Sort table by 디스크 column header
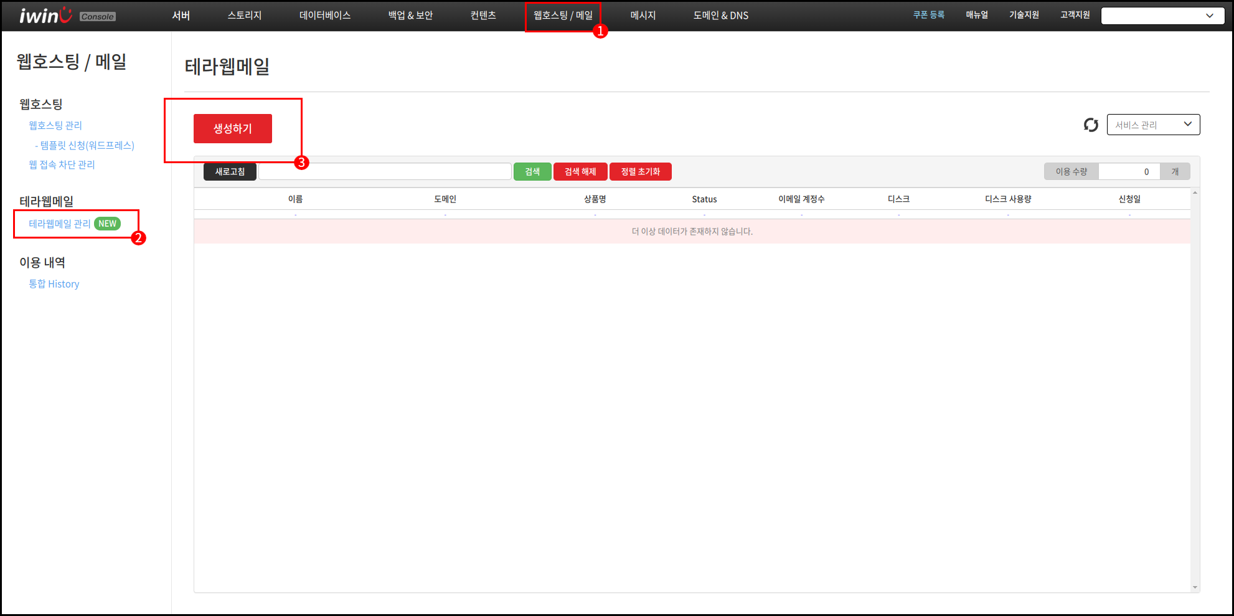The height and width of the screenshot is (616, 1234). click(x=898, y=199)
